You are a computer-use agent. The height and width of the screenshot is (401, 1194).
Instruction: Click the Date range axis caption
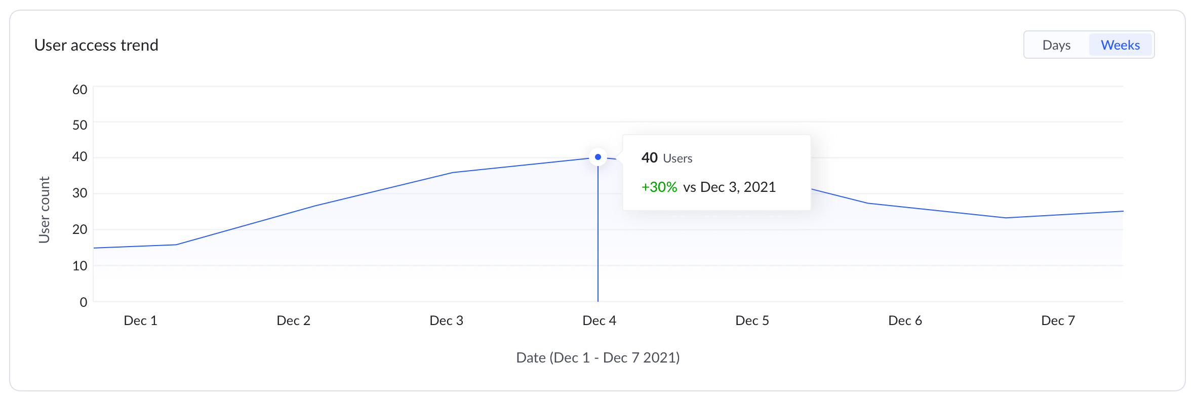[598, 357]
